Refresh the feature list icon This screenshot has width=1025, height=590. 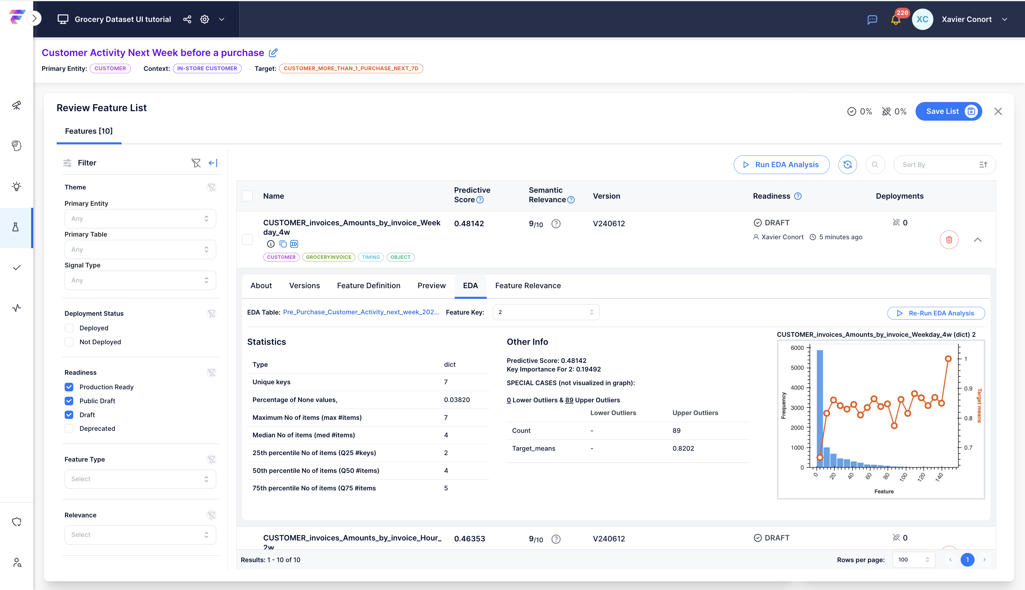click(847, 165)
